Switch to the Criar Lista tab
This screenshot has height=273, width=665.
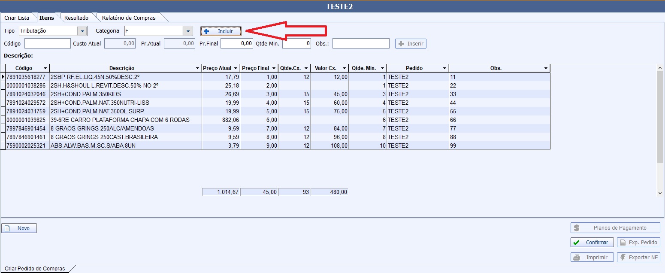click(x=17, y=18)
